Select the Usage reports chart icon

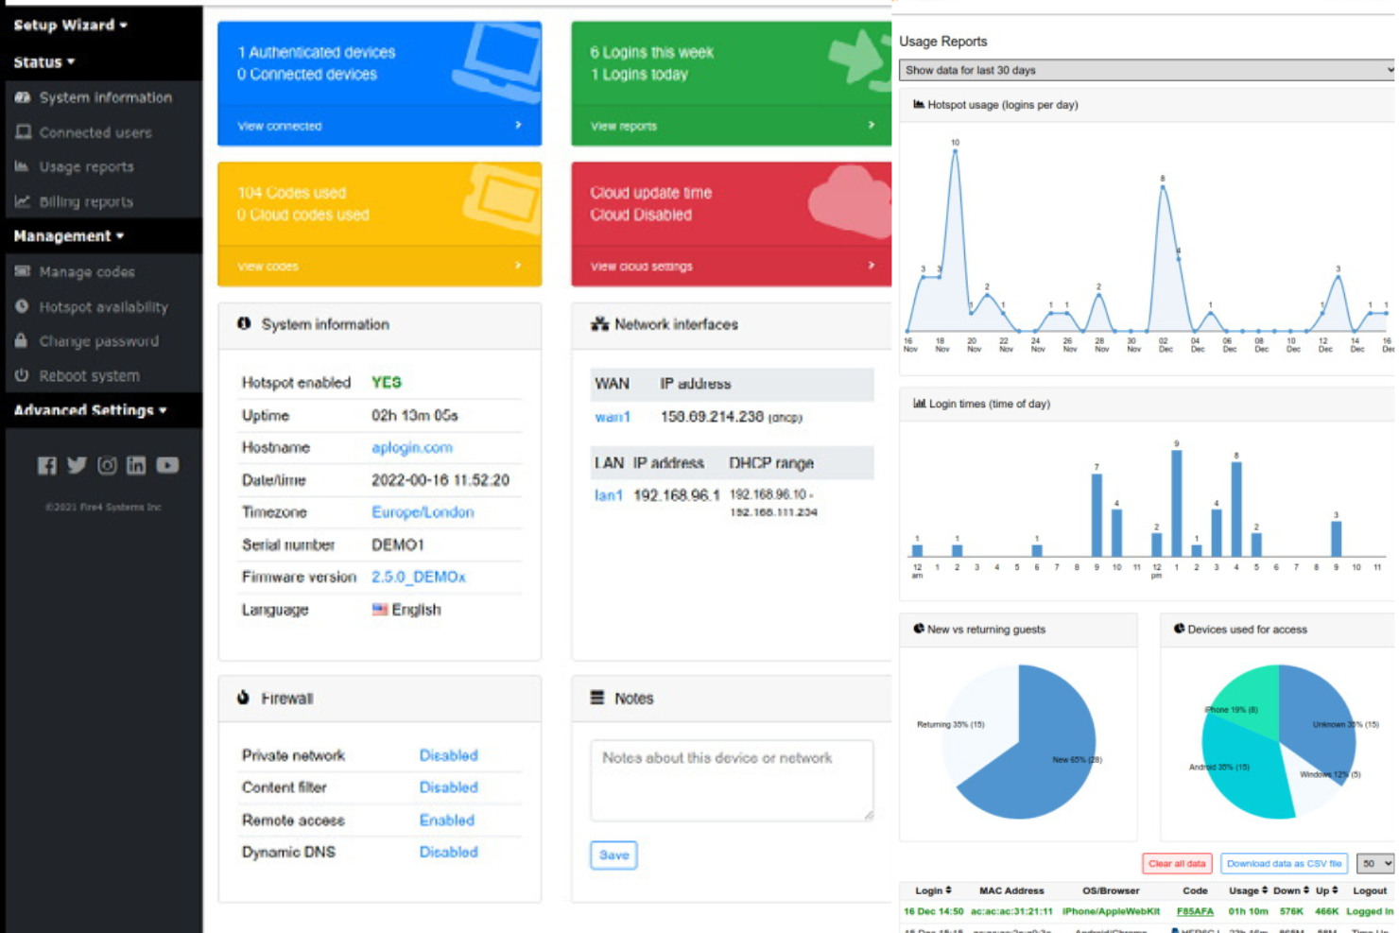tap(22, 166)
